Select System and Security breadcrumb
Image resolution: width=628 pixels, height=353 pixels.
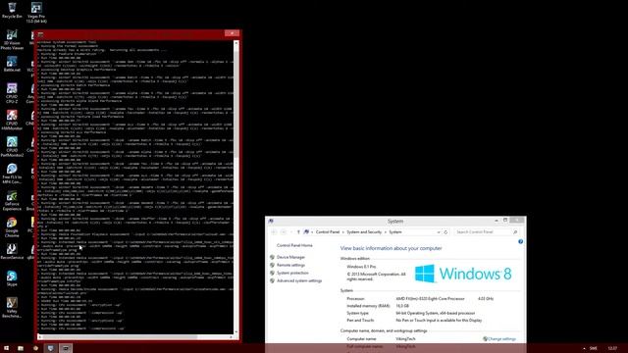(364, 232)
